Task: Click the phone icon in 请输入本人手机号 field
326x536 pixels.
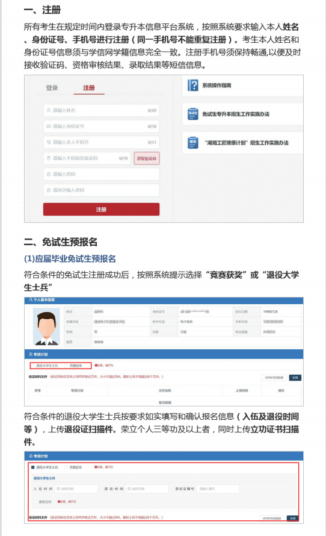Action: pyautogui.click(x=49, y=142)
